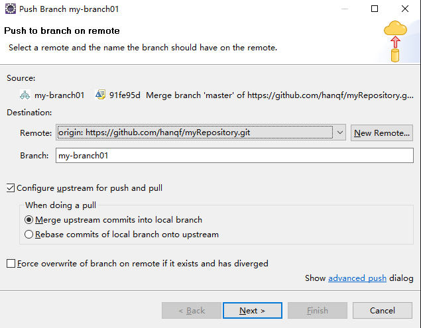This screenshot has height=328, width=421.
Task: Click the Branch name text field
Action: 235,156
